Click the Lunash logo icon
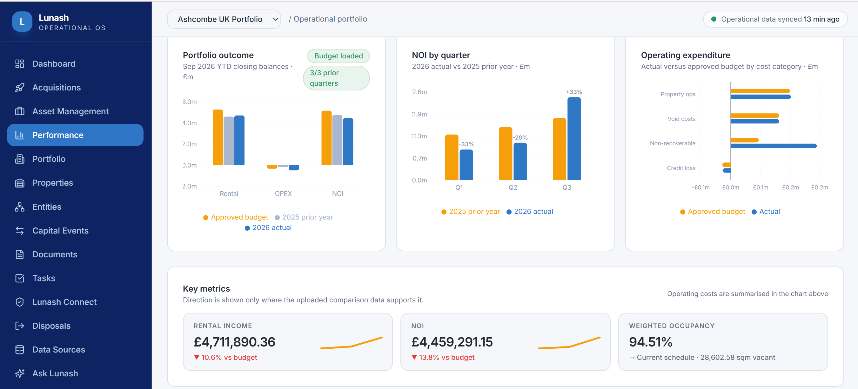858x389 pixels. (x=22, y=22)
